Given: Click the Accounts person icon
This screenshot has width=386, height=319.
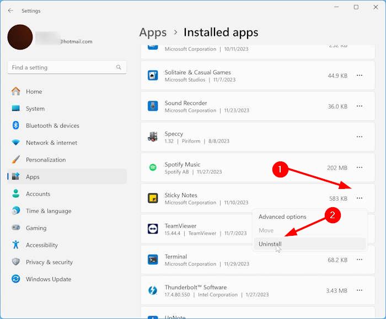Looking at the screenshot, I should [16, 193].
